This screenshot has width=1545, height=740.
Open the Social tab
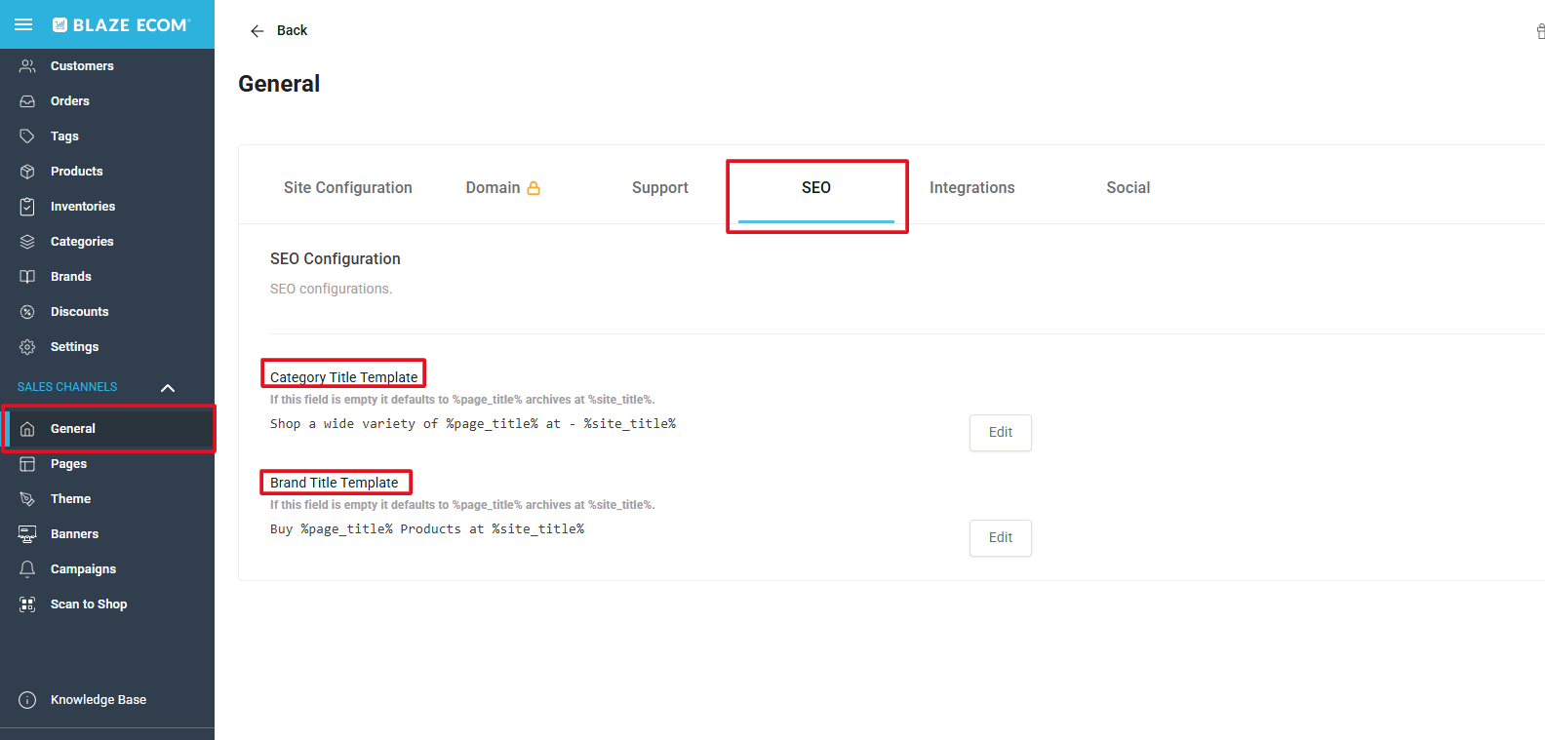coord(1129,188)
